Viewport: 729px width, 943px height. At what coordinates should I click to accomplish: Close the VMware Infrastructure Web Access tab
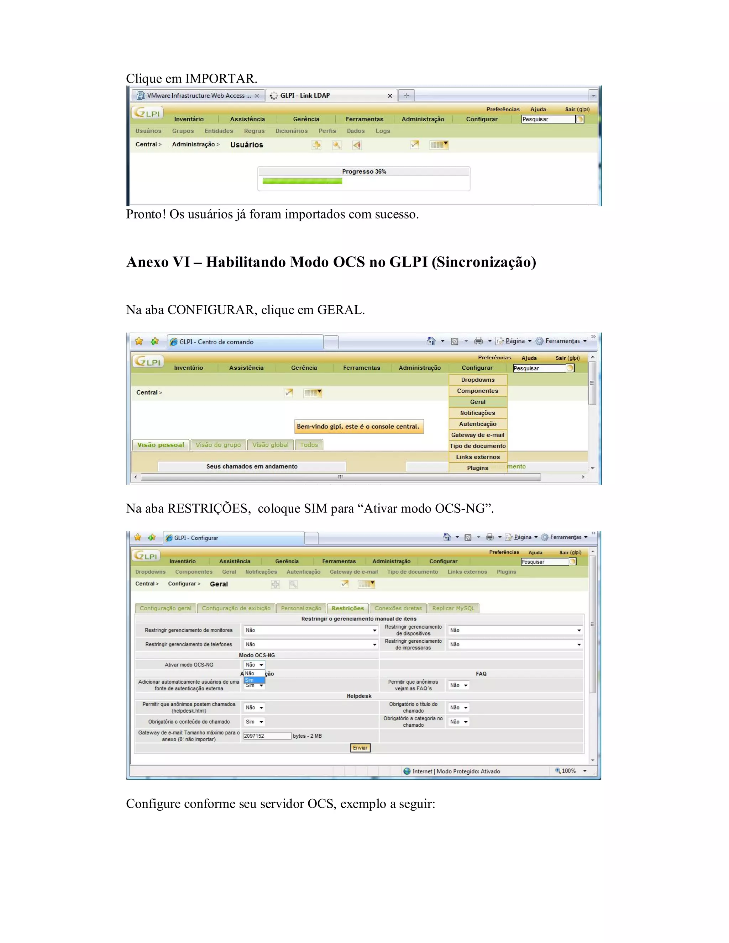tap(257, 96)
